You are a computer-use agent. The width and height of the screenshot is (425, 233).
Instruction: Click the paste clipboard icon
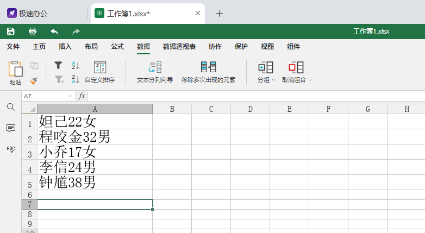tap(15, 69)
